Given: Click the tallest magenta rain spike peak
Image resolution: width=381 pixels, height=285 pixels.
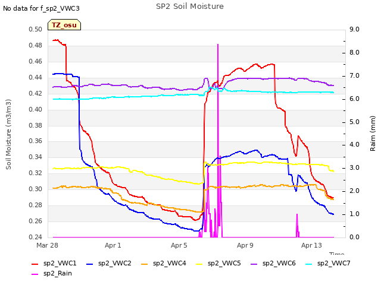Looking at the screenshot, I should (x=218, y=45).
